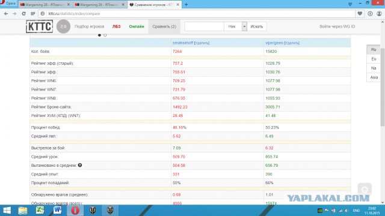Open File Explorer from taskbar

tap(23, 211)
